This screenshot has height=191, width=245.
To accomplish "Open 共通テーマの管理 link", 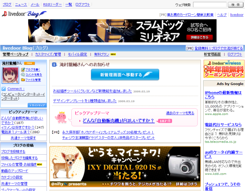I will tap(14, 184).
